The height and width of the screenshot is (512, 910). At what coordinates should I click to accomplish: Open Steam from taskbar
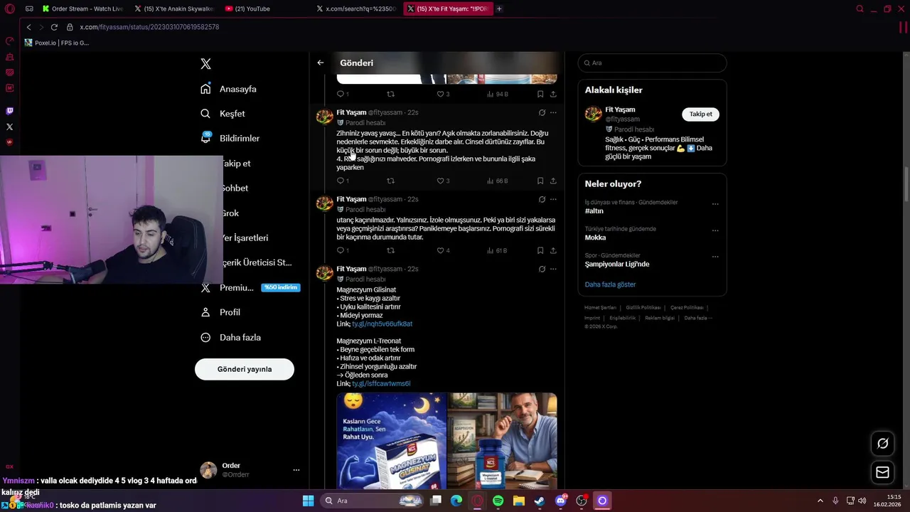click(540, 501)
